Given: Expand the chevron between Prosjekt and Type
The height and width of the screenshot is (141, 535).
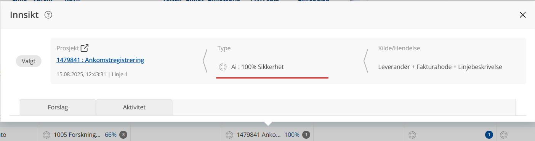Looking at the screenshot, I should 205,61.
